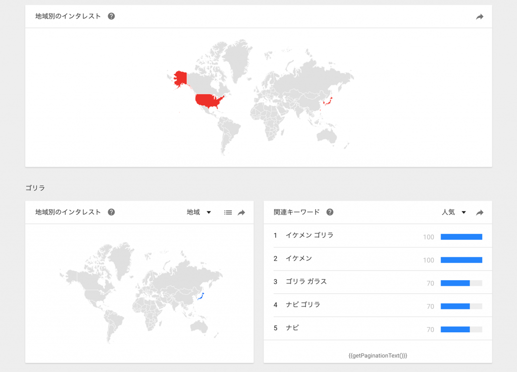Click share icon on top regional interest card
The height and width of the screenshot is (372, 517).
(480, 17)
